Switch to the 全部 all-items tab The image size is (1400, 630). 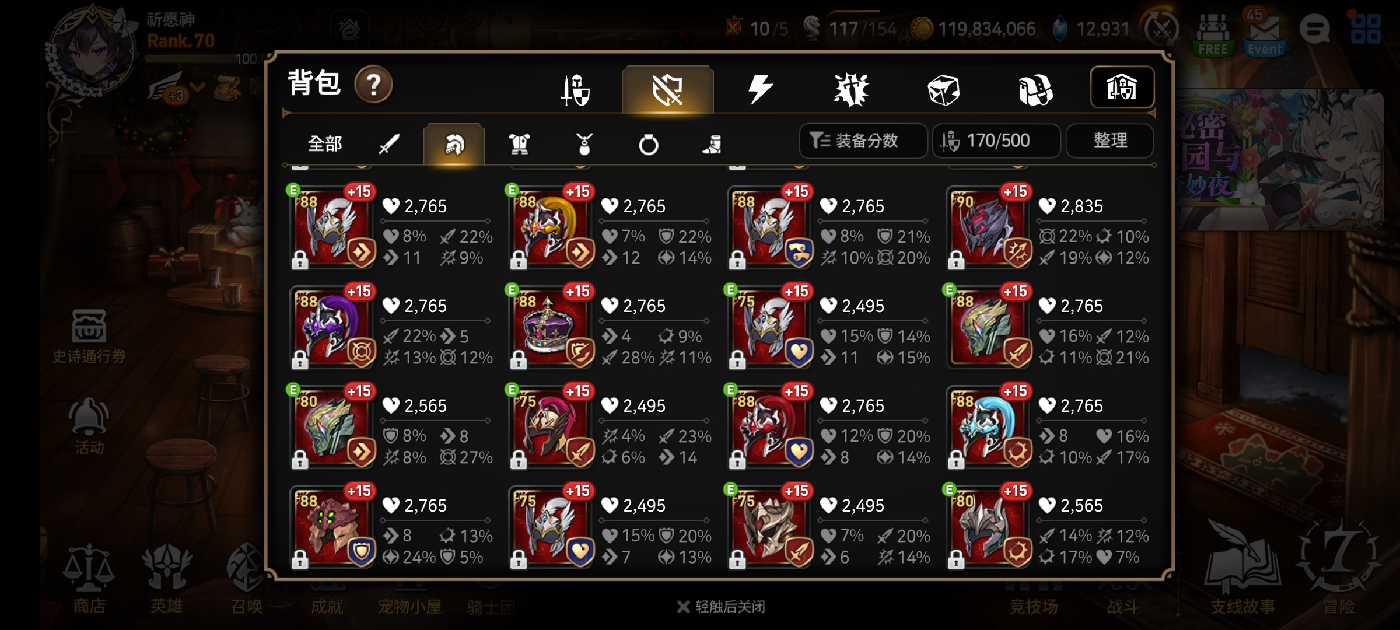click(x=325, y=143)
